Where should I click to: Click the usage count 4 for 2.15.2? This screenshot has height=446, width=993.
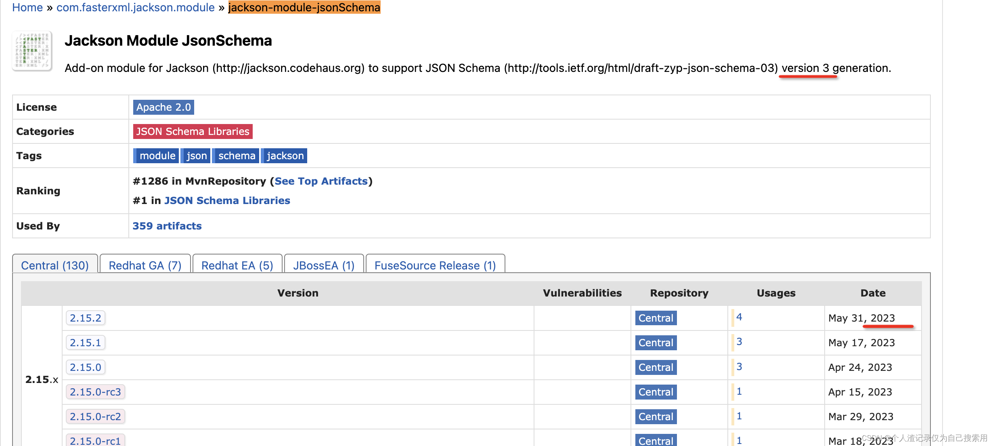[x=739, y=318]
